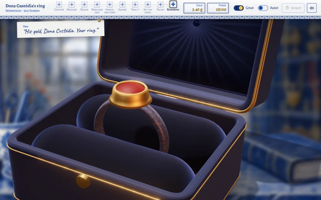Screen dimensions: 321x200
Task: Click the Gold 3.40 g readout
Action: (194, 8)
